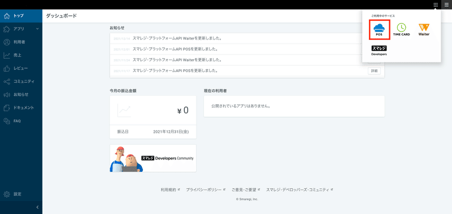Toggle the apps grid launcher

[x=436, y=5]
